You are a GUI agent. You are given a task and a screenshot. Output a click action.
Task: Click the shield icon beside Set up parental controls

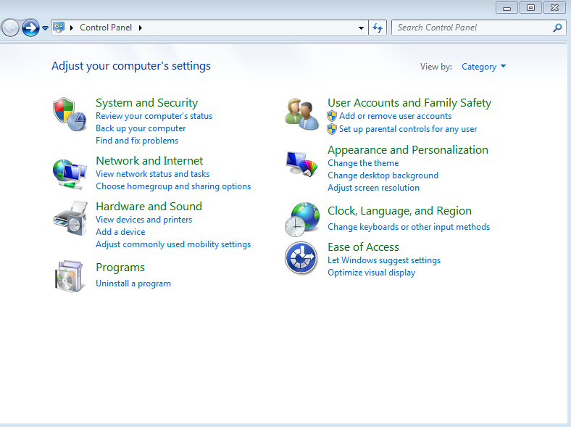(332, 129)
